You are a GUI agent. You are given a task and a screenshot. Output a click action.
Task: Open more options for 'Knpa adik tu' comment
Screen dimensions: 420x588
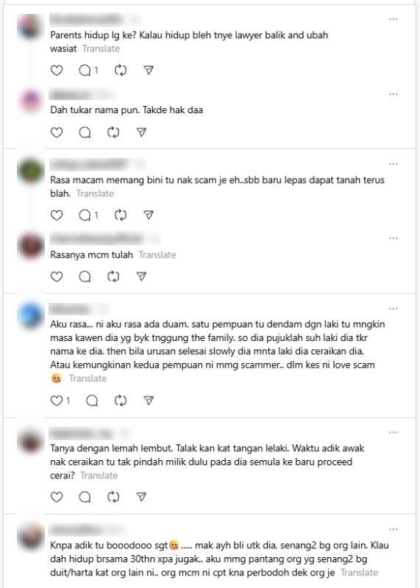pyautogui.click(x=394, y=529)
